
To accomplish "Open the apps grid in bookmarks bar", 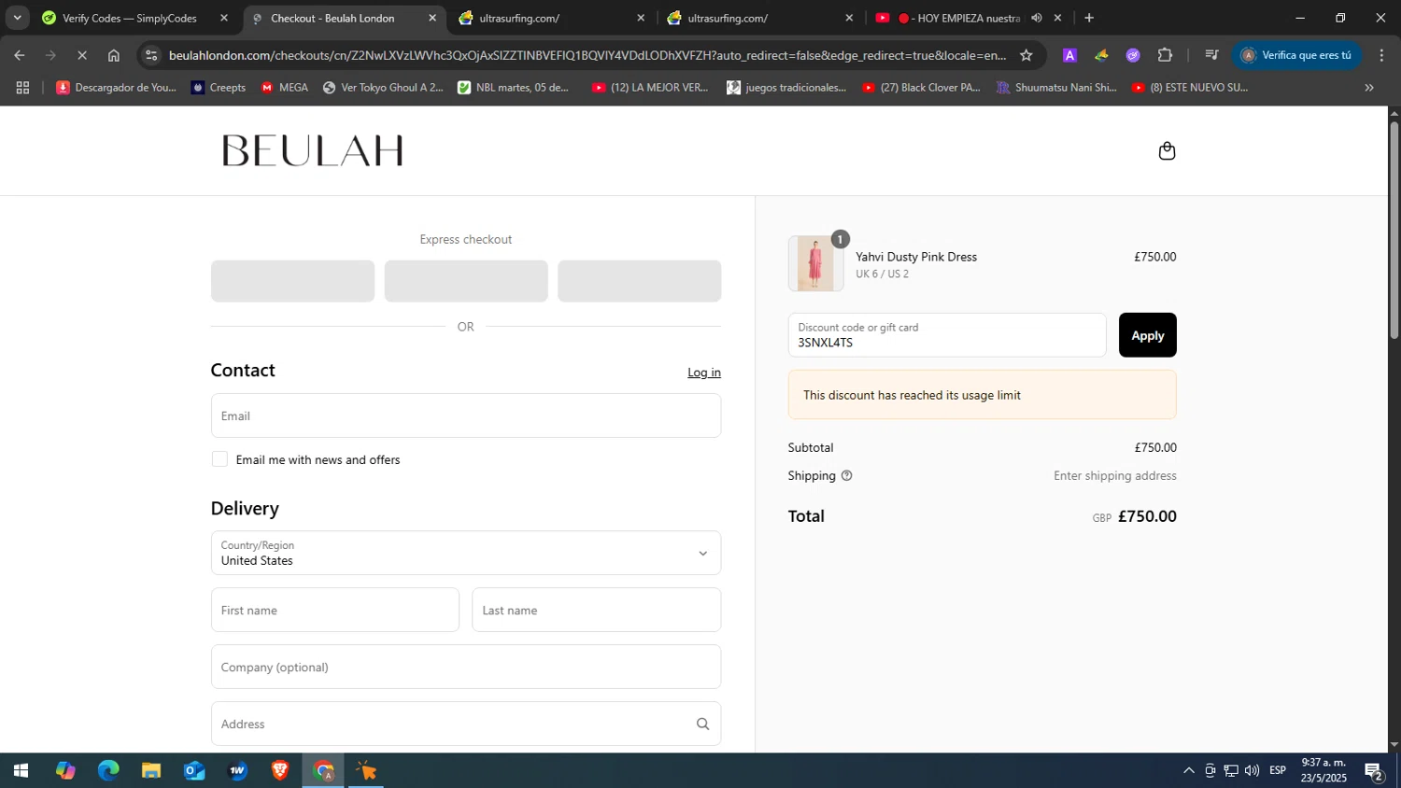I will point(22,88).
